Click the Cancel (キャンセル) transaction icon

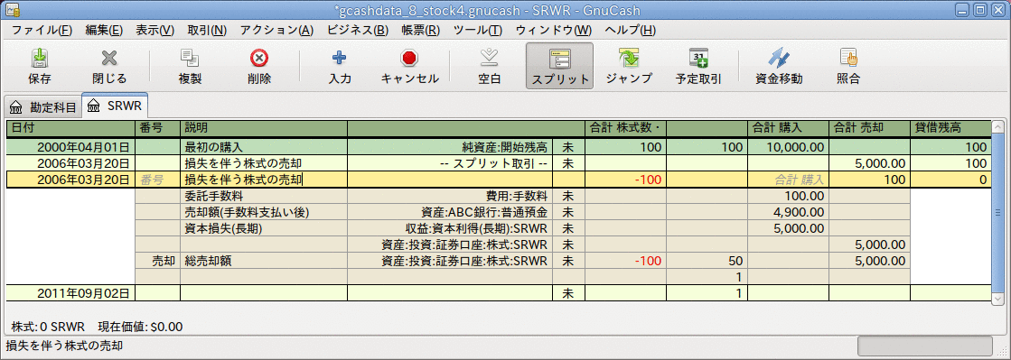click(x=409, y=67)
